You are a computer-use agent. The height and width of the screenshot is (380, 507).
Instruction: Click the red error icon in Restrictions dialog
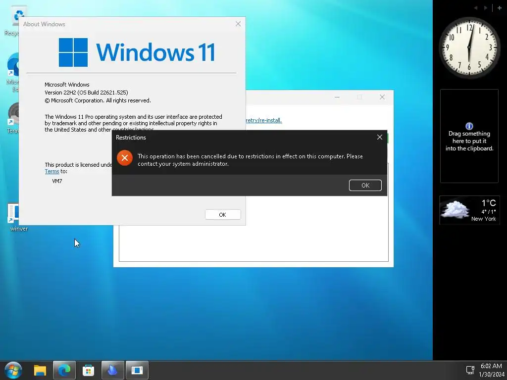(x=124, y=158)
